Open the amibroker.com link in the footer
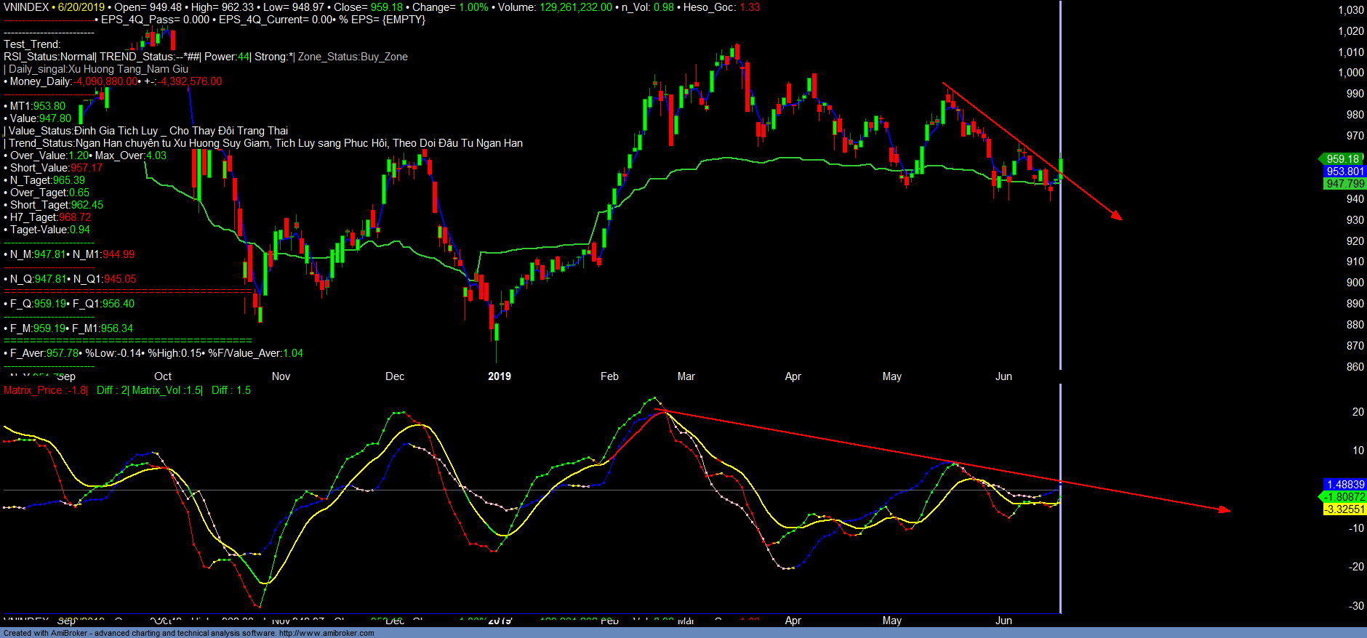The image size is (1367, 638). tap(326, 633)
